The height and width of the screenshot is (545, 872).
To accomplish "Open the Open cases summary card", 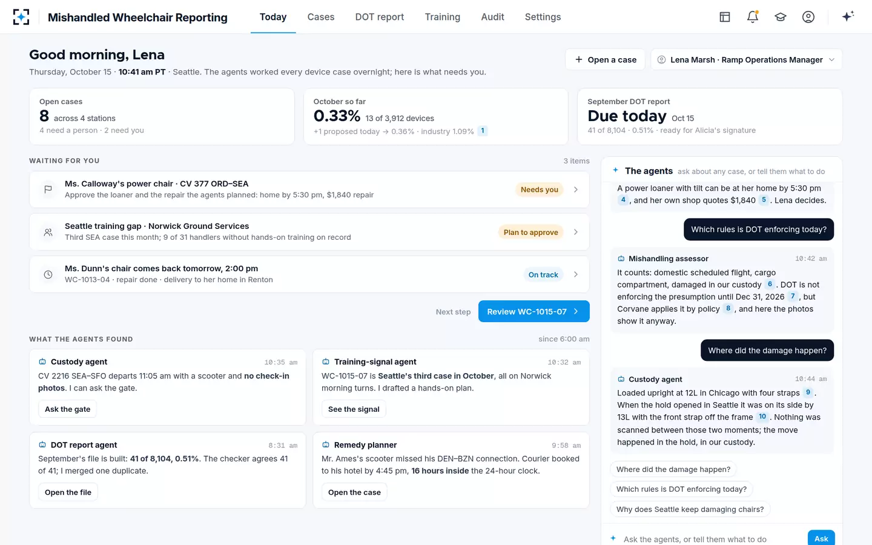I will tap(162, 116).
